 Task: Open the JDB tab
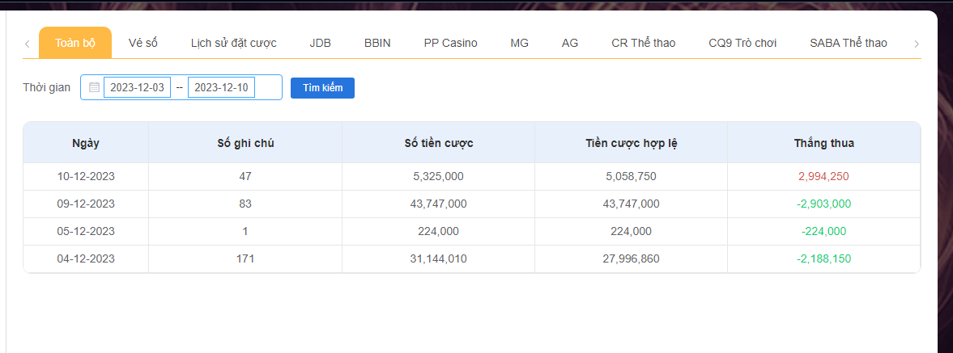pos(320,43)
